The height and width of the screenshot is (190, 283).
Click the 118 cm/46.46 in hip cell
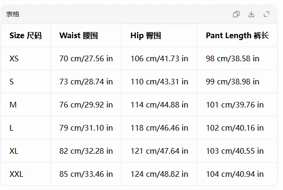159,128
